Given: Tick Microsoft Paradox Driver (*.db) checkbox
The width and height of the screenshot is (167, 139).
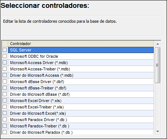Looking at the screenshot, I should point(5,120).
